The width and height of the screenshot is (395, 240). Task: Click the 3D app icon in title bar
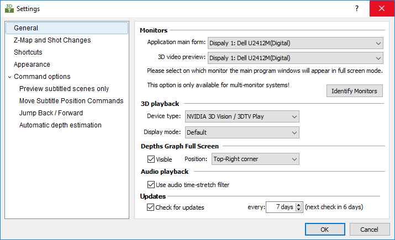point(9,9)
